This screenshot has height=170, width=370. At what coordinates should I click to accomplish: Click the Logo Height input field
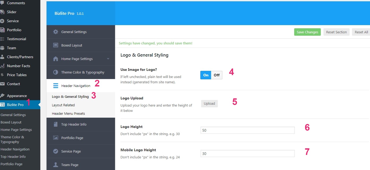pyautogui.click(x=248, y=130)
